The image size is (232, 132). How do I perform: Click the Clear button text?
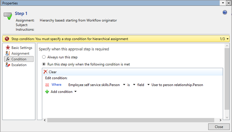53,72
